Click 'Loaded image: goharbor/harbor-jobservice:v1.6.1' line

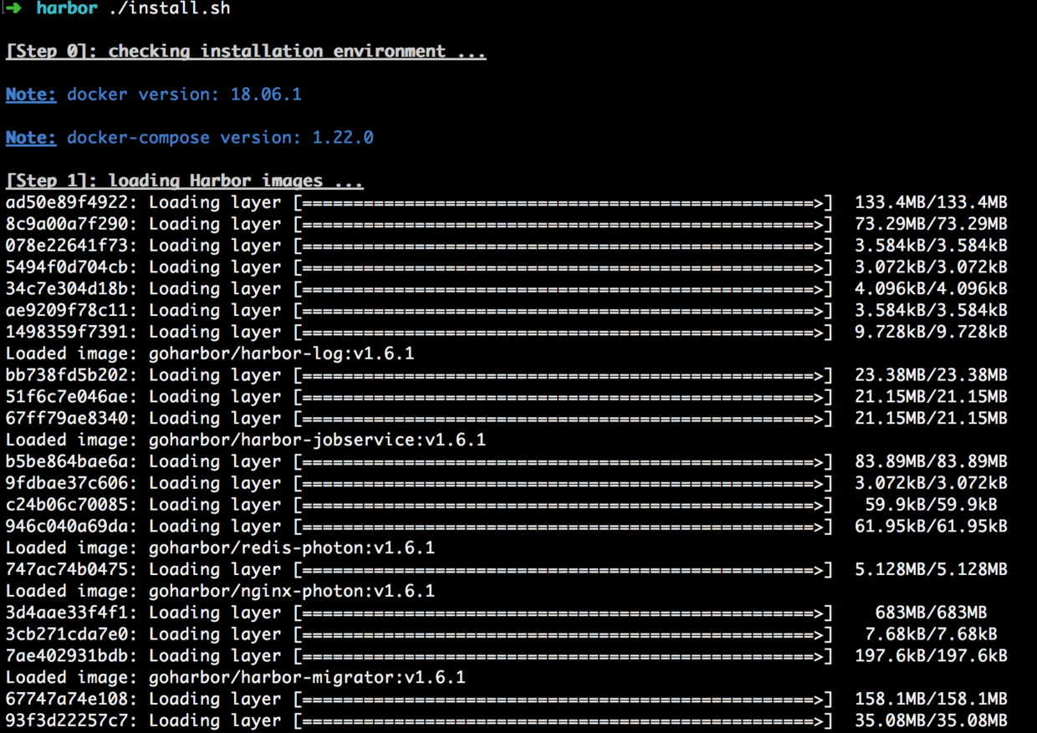pos(246,440)
